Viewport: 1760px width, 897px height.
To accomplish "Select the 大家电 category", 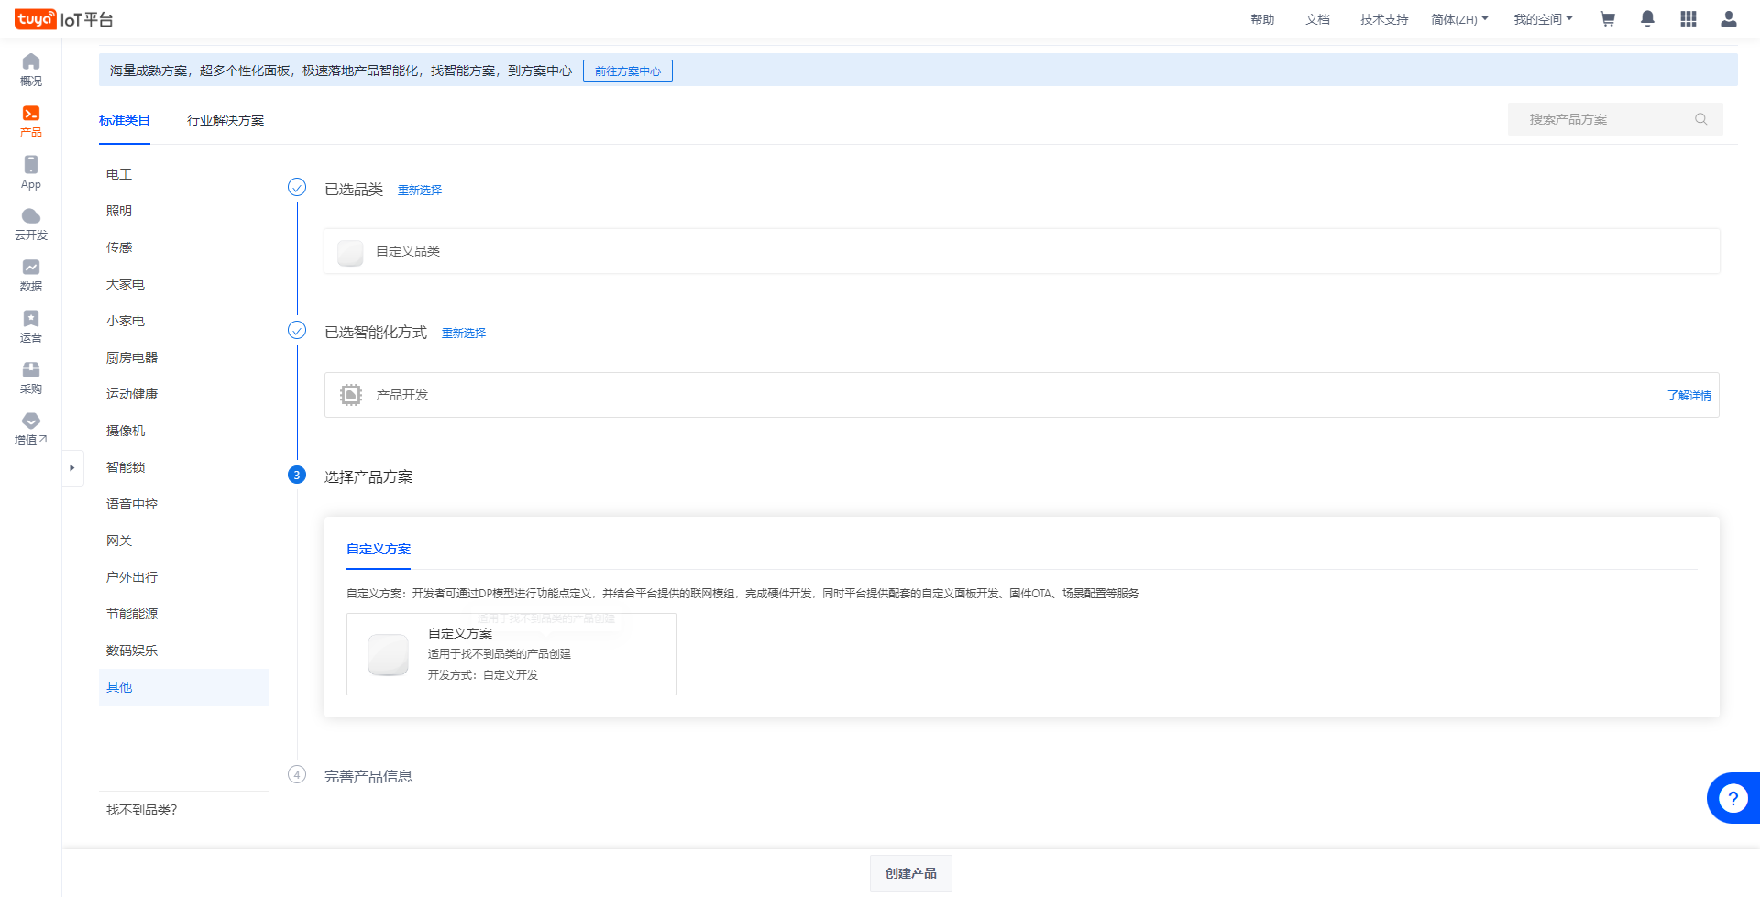I will (183, 284).
